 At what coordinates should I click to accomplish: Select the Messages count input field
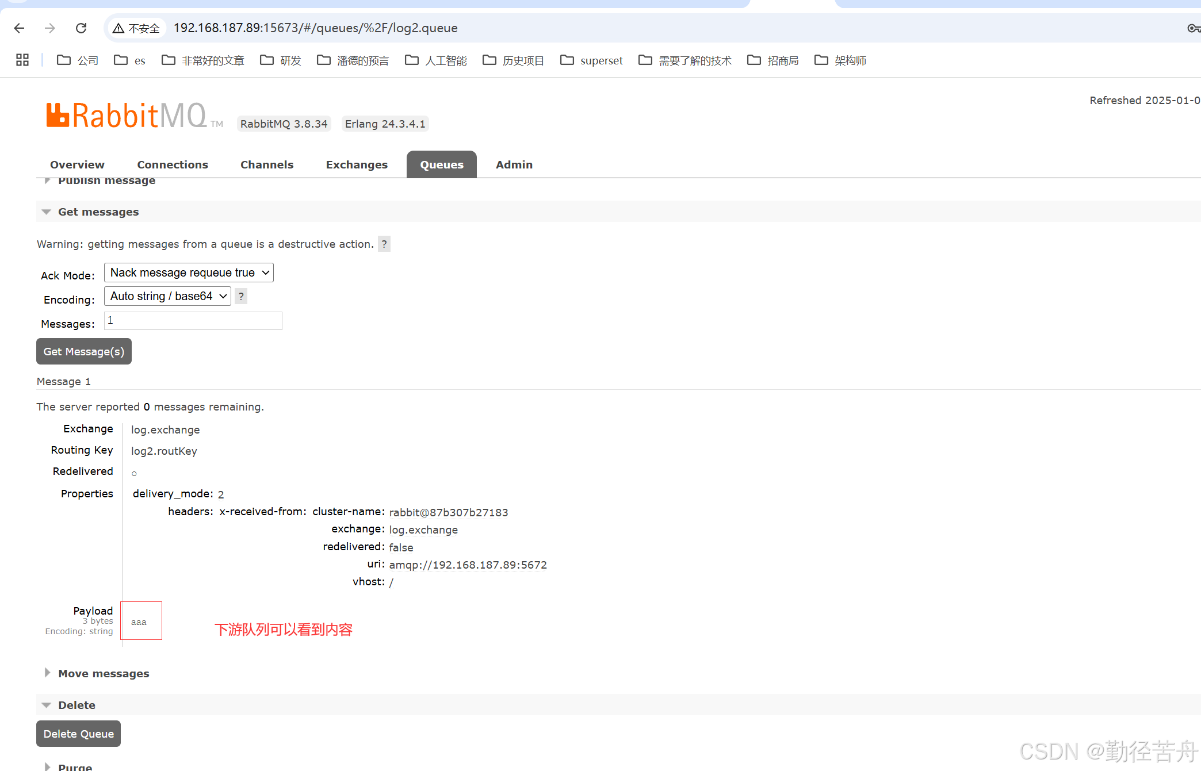tap(193, 320)
